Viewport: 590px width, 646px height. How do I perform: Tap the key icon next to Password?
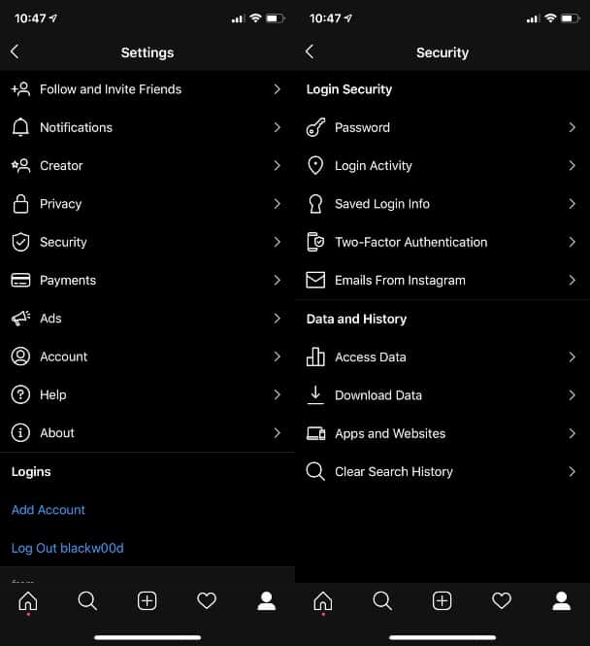tap(314, 127)
